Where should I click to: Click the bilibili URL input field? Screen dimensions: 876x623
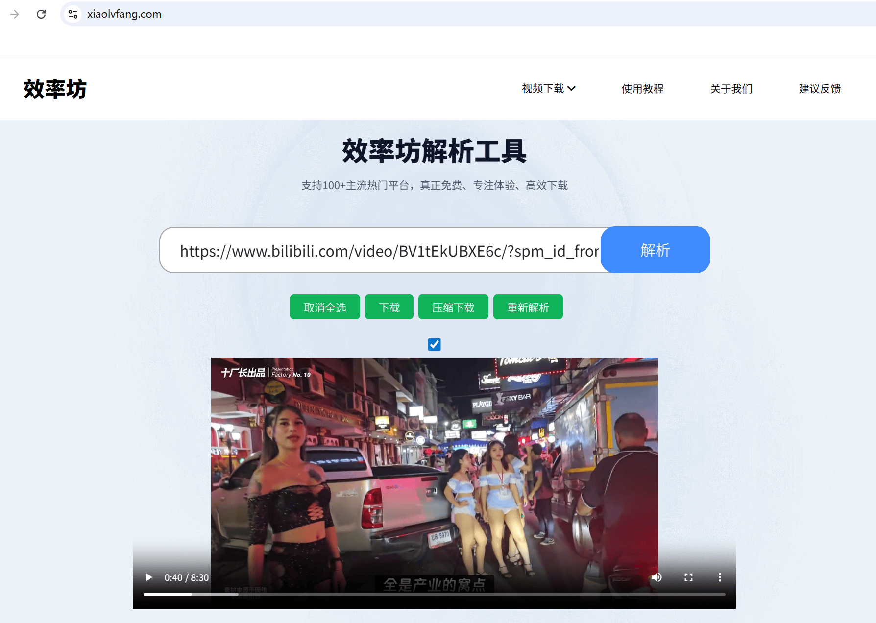pos(381,250)
